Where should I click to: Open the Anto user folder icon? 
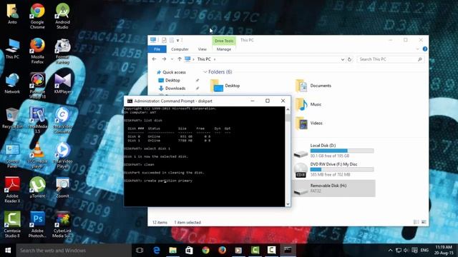[x=12, y=14]
